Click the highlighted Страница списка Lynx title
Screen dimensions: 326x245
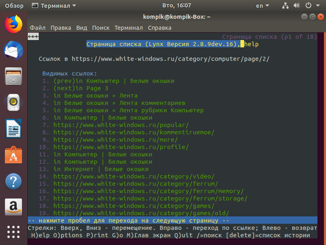point(163,44)
